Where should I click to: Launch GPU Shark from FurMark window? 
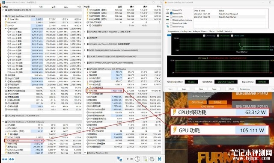click(198, 102)
